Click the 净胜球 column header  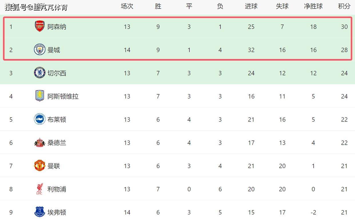pyautogui.click(x=313, y=6)
